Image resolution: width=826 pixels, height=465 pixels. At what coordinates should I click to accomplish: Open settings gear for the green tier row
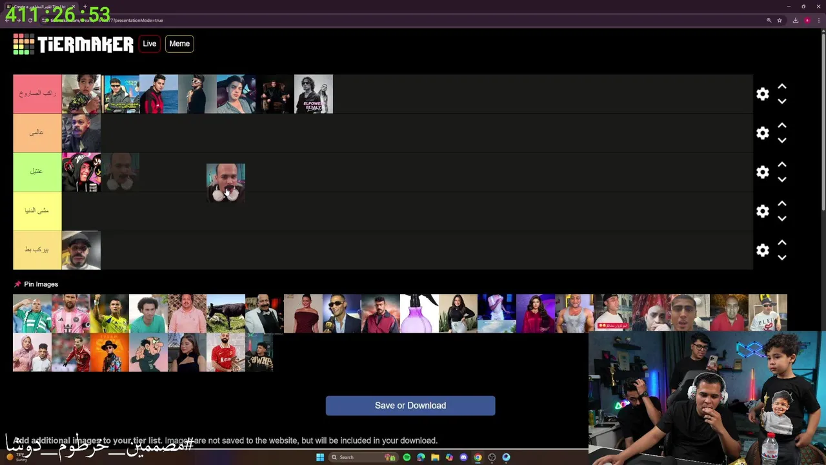[x=763, y=172]
